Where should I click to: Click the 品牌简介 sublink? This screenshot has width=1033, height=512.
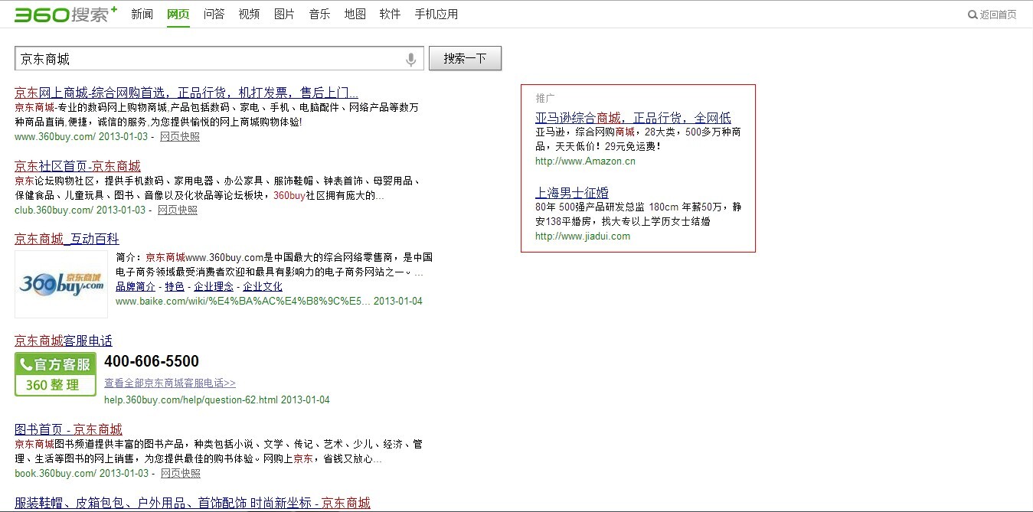(136, 286)
